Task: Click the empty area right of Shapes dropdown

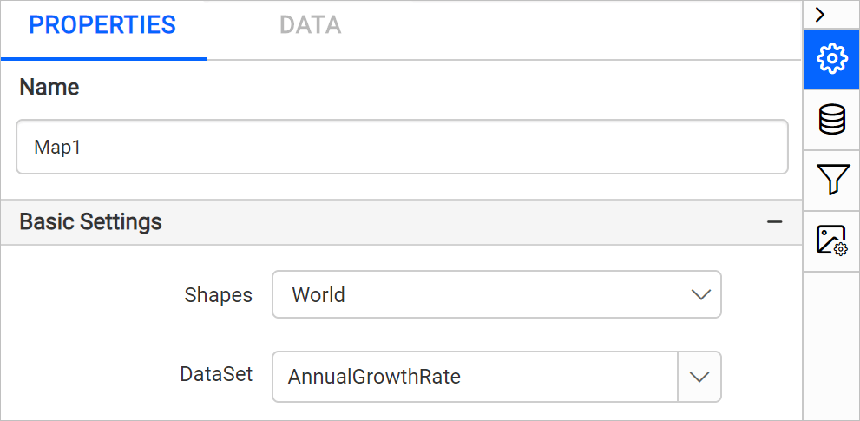Action: [760, 295]
